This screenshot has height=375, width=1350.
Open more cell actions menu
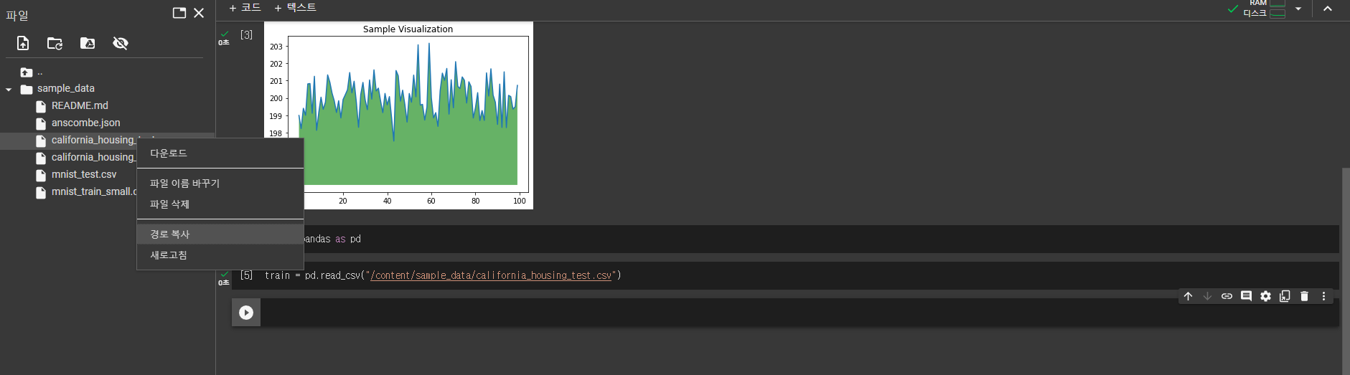[x=1324, y=296]
